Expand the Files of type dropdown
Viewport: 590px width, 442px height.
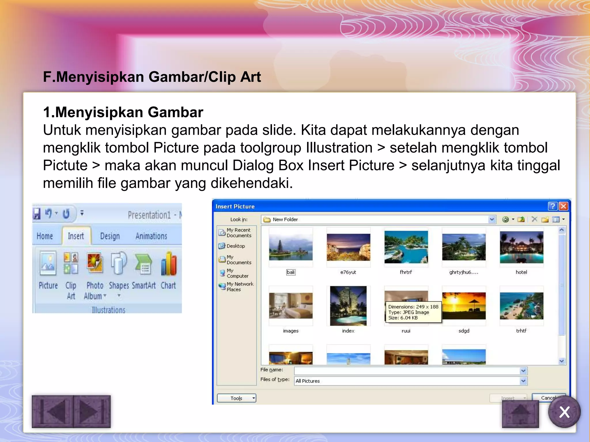[523, 381]
